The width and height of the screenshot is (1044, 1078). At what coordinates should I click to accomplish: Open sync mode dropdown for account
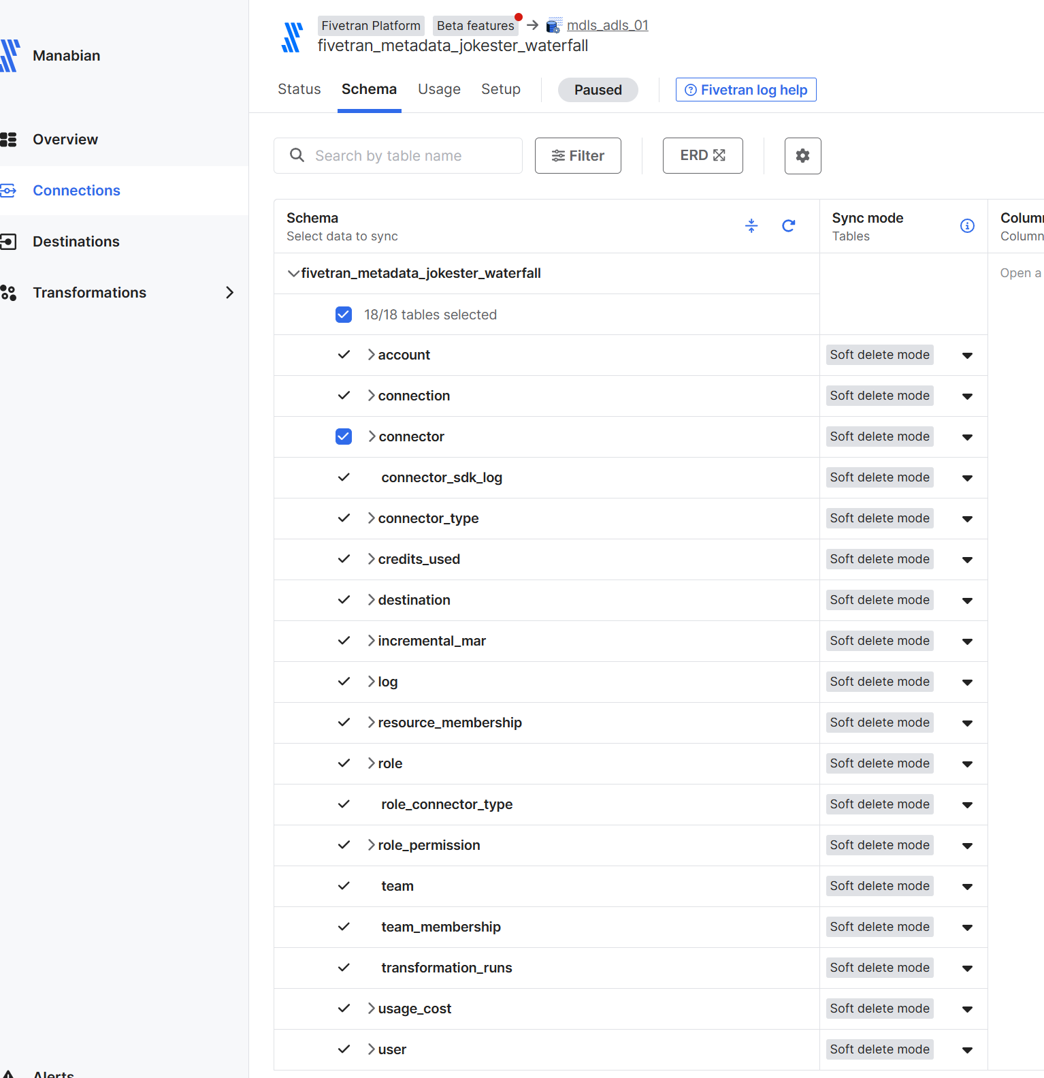967,355
